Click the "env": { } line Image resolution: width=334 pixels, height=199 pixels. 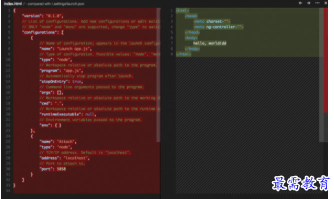(x=51, y=125)
